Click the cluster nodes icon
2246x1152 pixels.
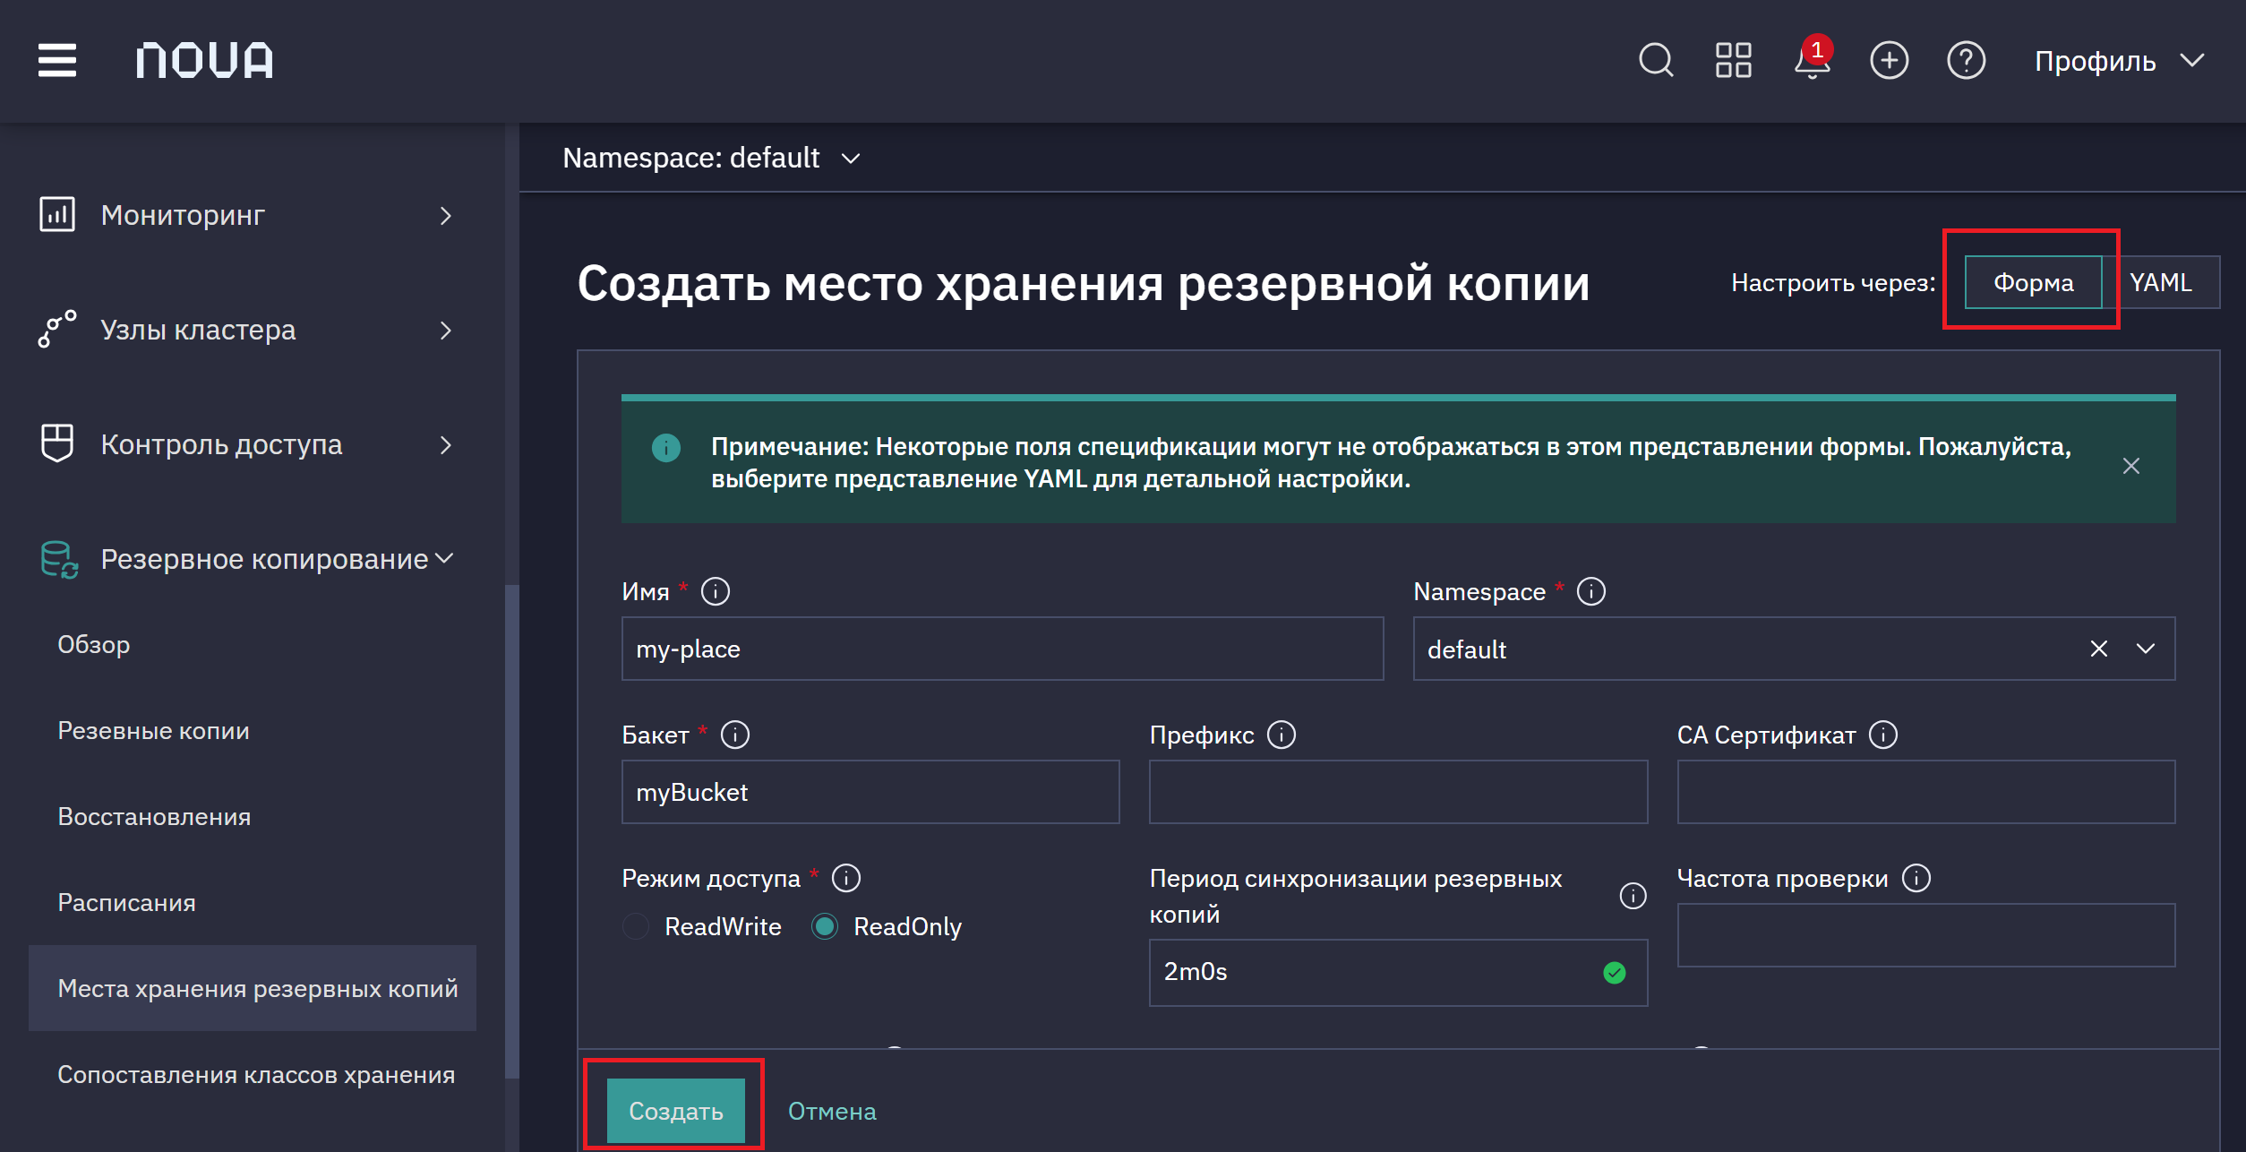click(x=57, y=330)
